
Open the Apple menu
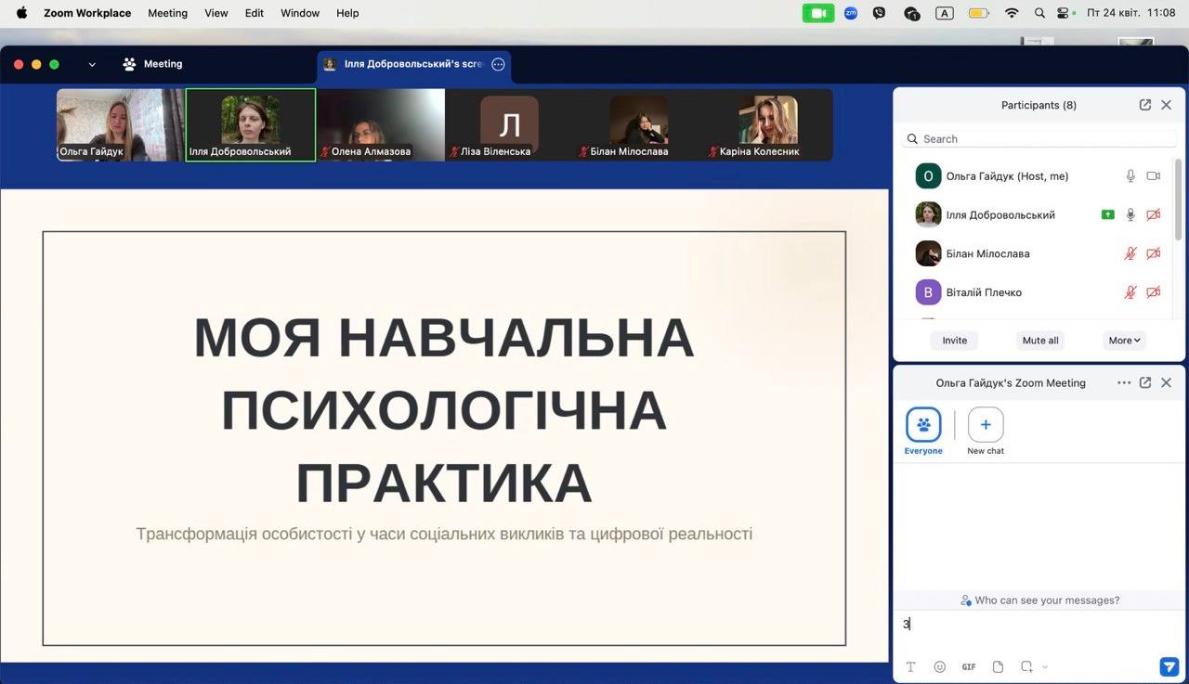[x=21, y=13]
